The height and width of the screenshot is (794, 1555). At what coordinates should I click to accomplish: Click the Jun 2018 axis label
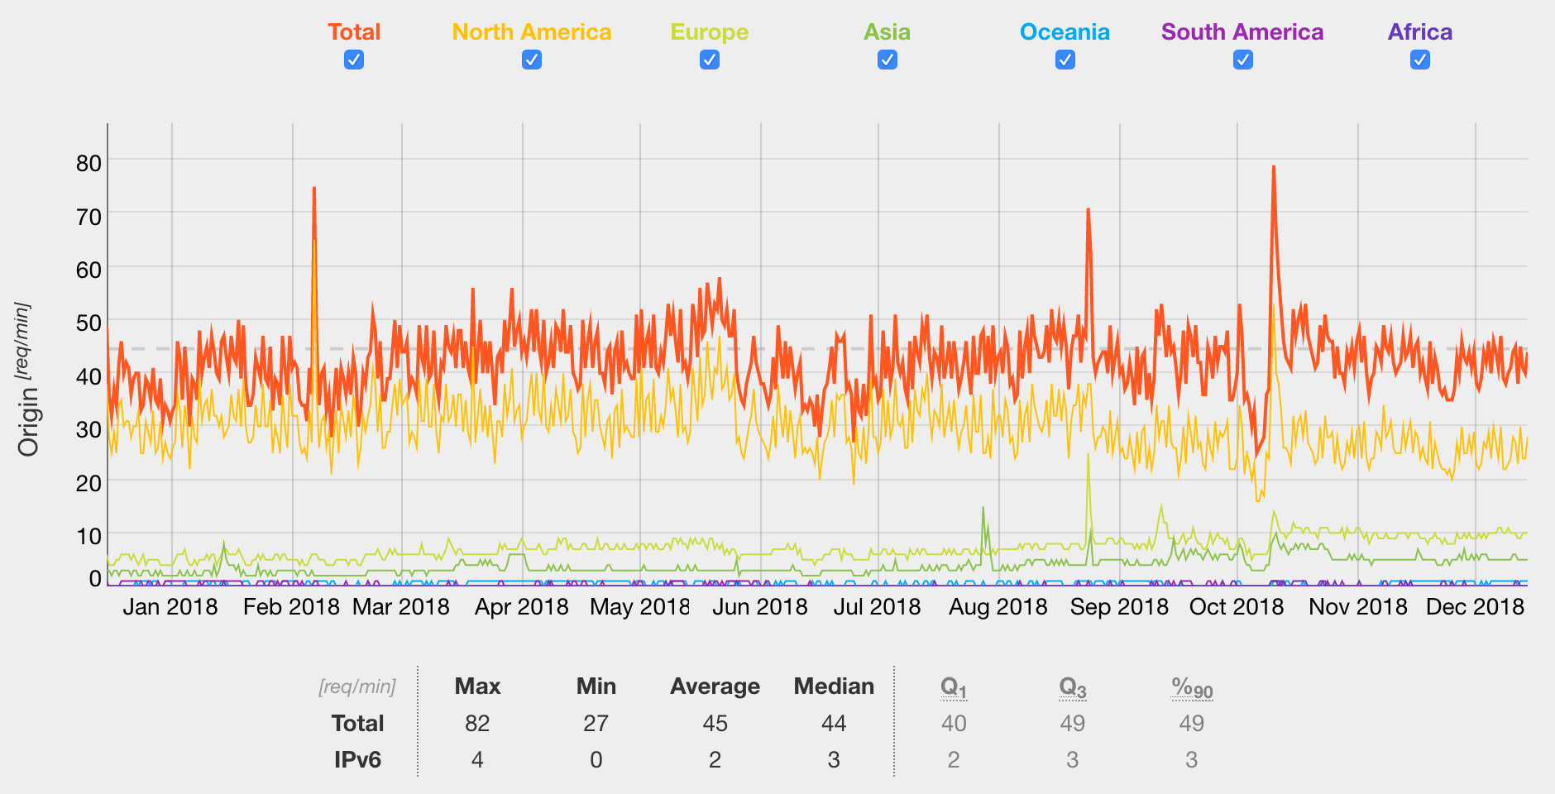(760, 606)
